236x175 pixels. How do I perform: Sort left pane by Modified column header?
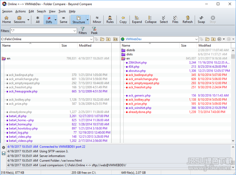pyautogui.click(x=94, y=45)
